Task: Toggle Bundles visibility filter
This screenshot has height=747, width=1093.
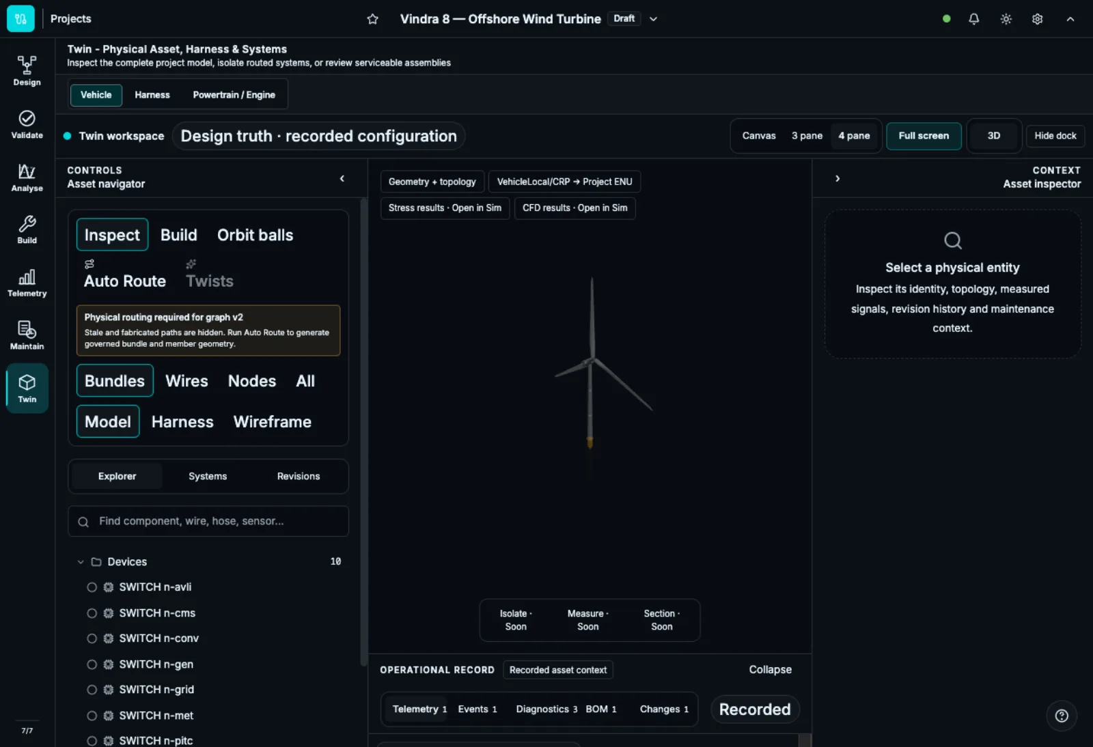Action: point(115,381)
